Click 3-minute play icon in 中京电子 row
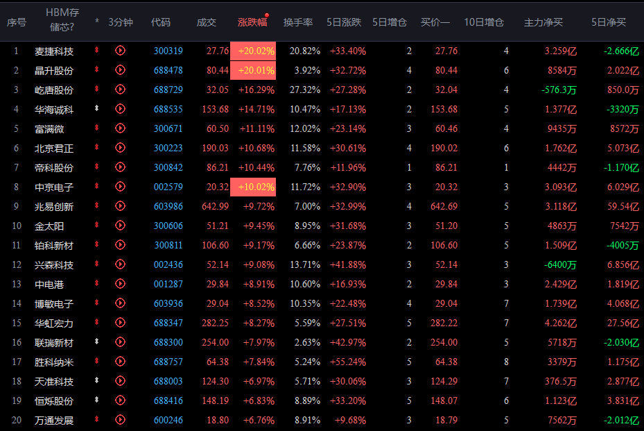The height and width of the screenshot is (431, 644). (x=120, y=187)
